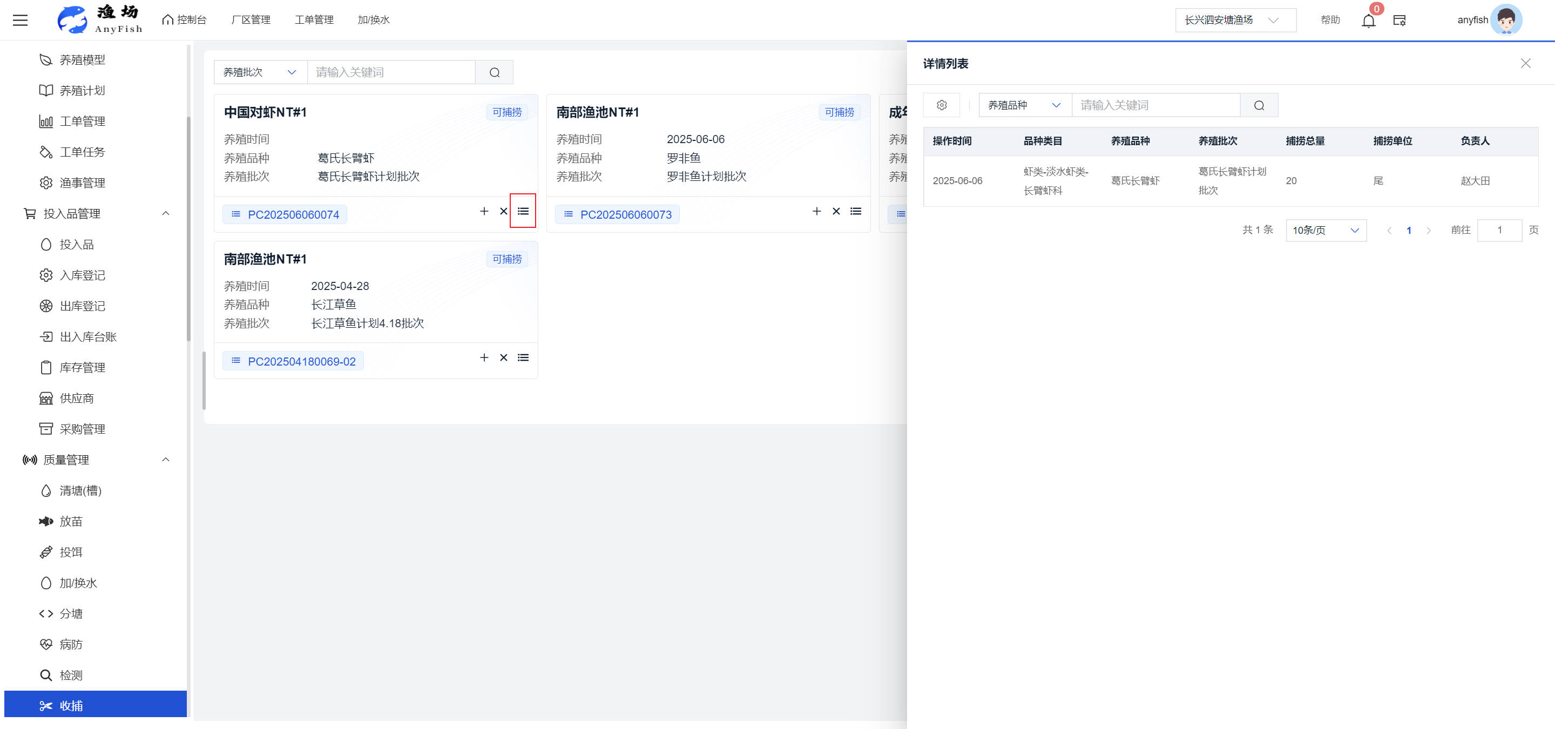Screen dimensions: 1555x729
Task: Expand the 长兴泗安塘渔场 farm selector
Action: [x=1235, y=20]
